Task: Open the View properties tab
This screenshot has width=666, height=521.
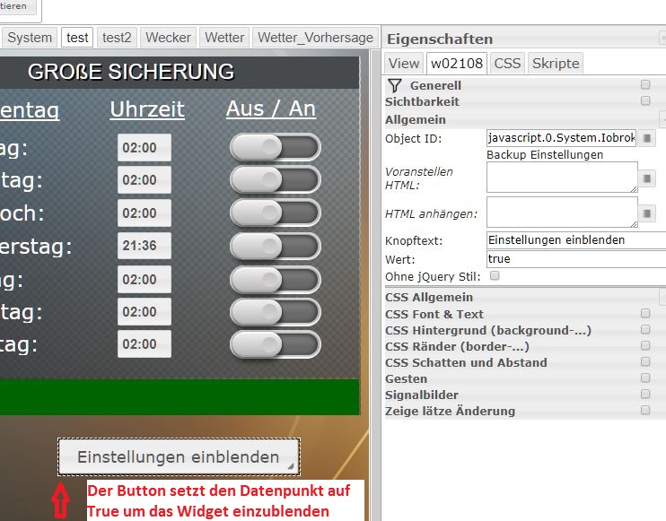Action: pyautogui.click(x=404, y=63)
